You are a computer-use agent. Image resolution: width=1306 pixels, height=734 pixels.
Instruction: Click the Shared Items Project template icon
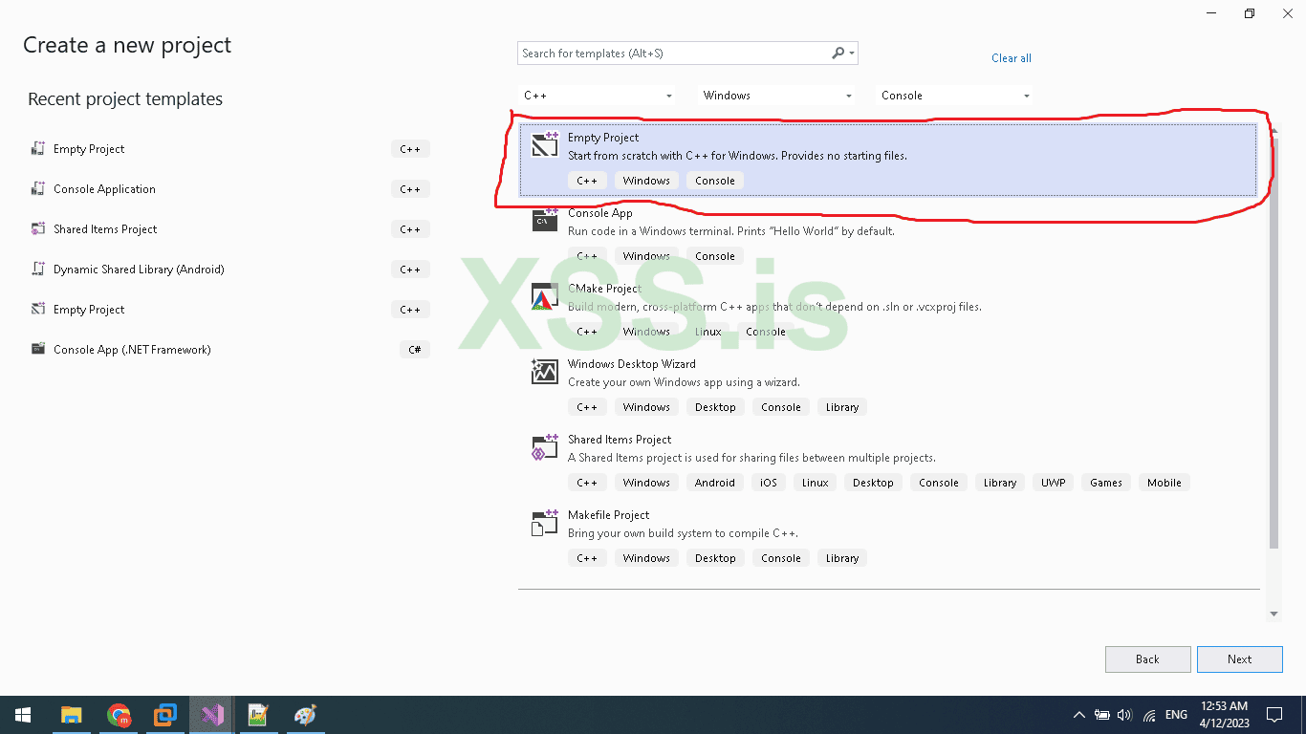(543, 447)
